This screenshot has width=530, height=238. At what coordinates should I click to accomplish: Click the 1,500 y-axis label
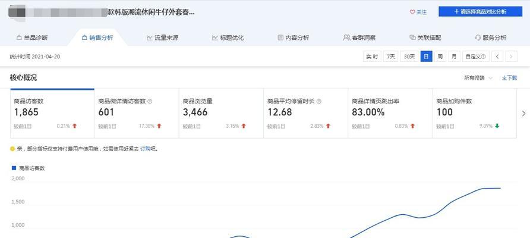pos(18,202)
